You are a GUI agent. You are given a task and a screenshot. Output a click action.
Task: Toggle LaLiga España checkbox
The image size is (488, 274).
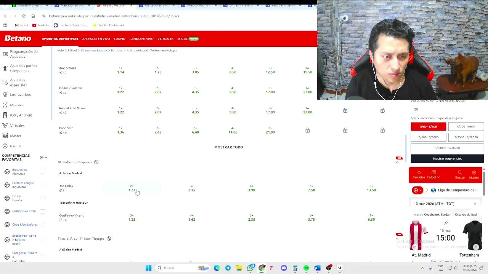[x=43, y=198]
